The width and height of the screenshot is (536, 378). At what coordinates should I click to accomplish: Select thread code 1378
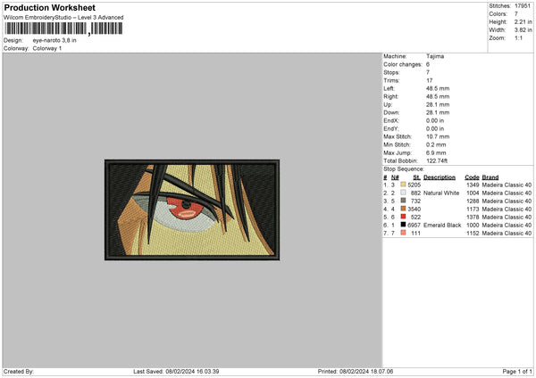pyautogui.click(x=473, y=217)
